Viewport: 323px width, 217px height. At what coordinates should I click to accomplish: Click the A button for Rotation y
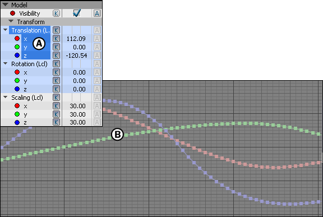coord(97,81)
